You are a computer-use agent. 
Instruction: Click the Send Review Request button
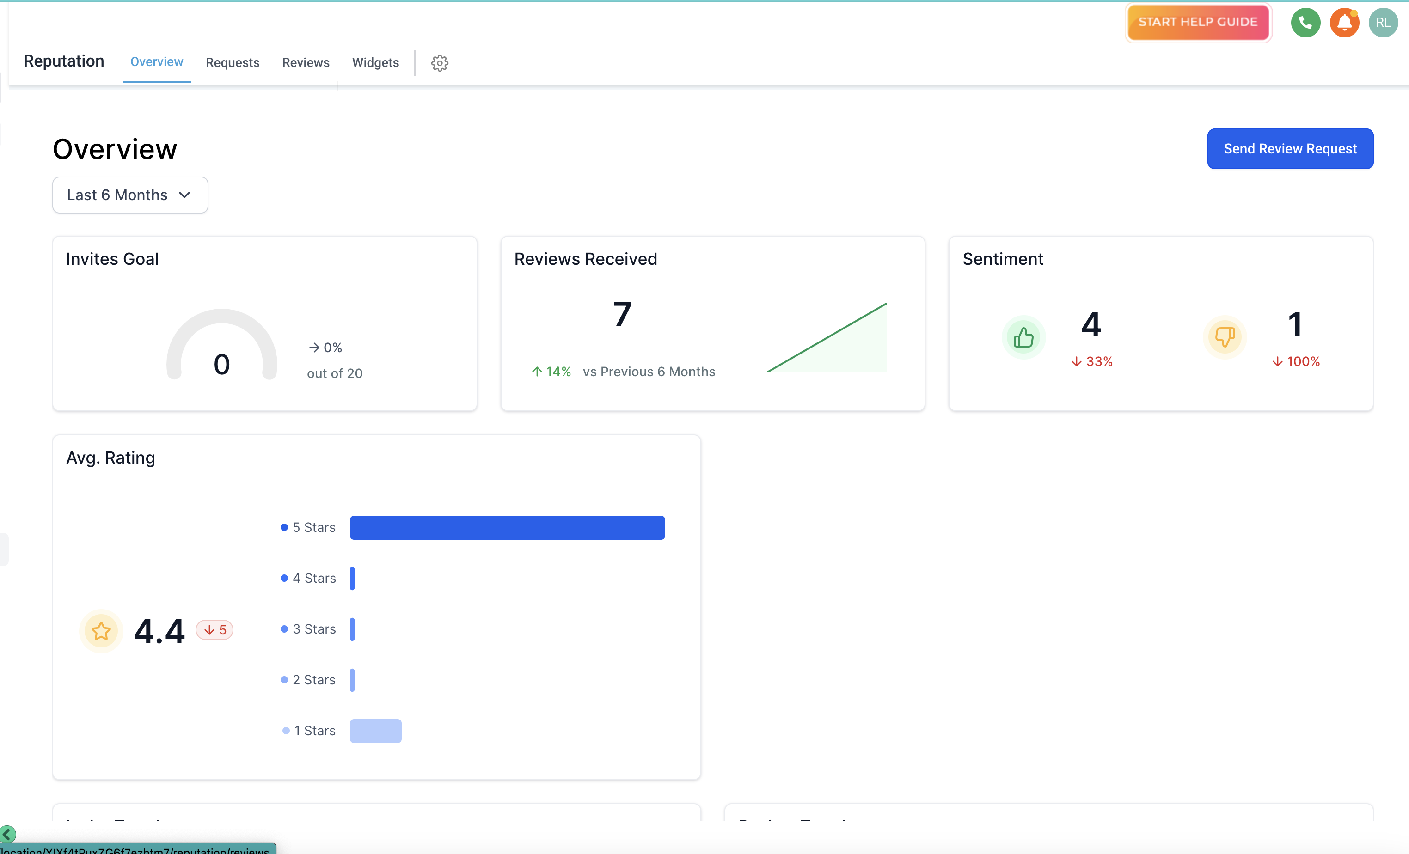[1289, 149]
